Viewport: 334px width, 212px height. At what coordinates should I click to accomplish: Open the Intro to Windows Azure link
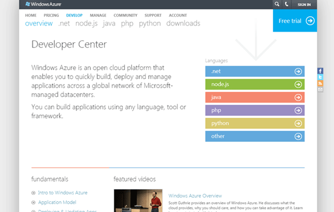tap(63, 193)
